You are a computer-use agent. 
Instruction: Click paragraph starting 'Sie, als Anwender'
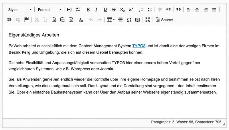[114, 86]
